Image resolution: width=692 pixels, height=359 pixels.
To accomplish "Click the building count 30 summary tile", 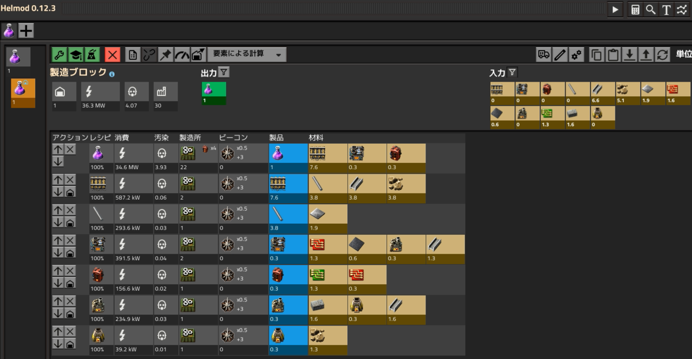I will 166,96.
